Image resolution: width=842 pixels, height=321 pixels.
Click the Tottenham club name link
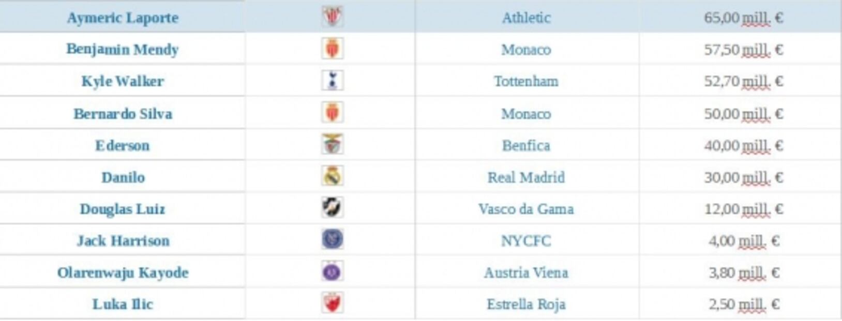click(x=526, y=81)
